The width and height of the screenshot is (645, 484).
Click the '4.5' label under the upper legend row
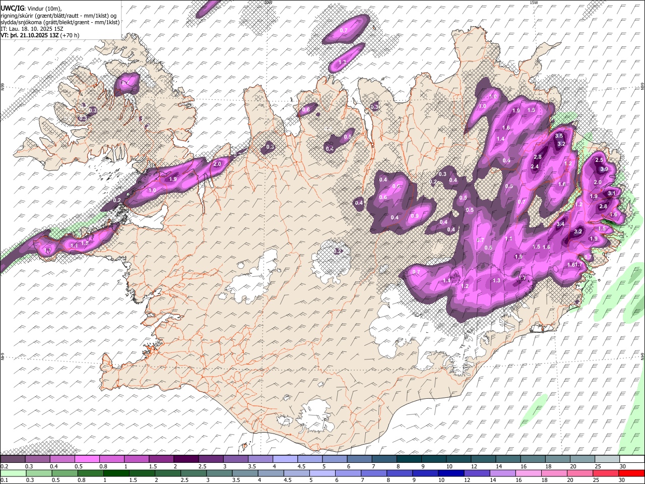click(x=302, y=466)
